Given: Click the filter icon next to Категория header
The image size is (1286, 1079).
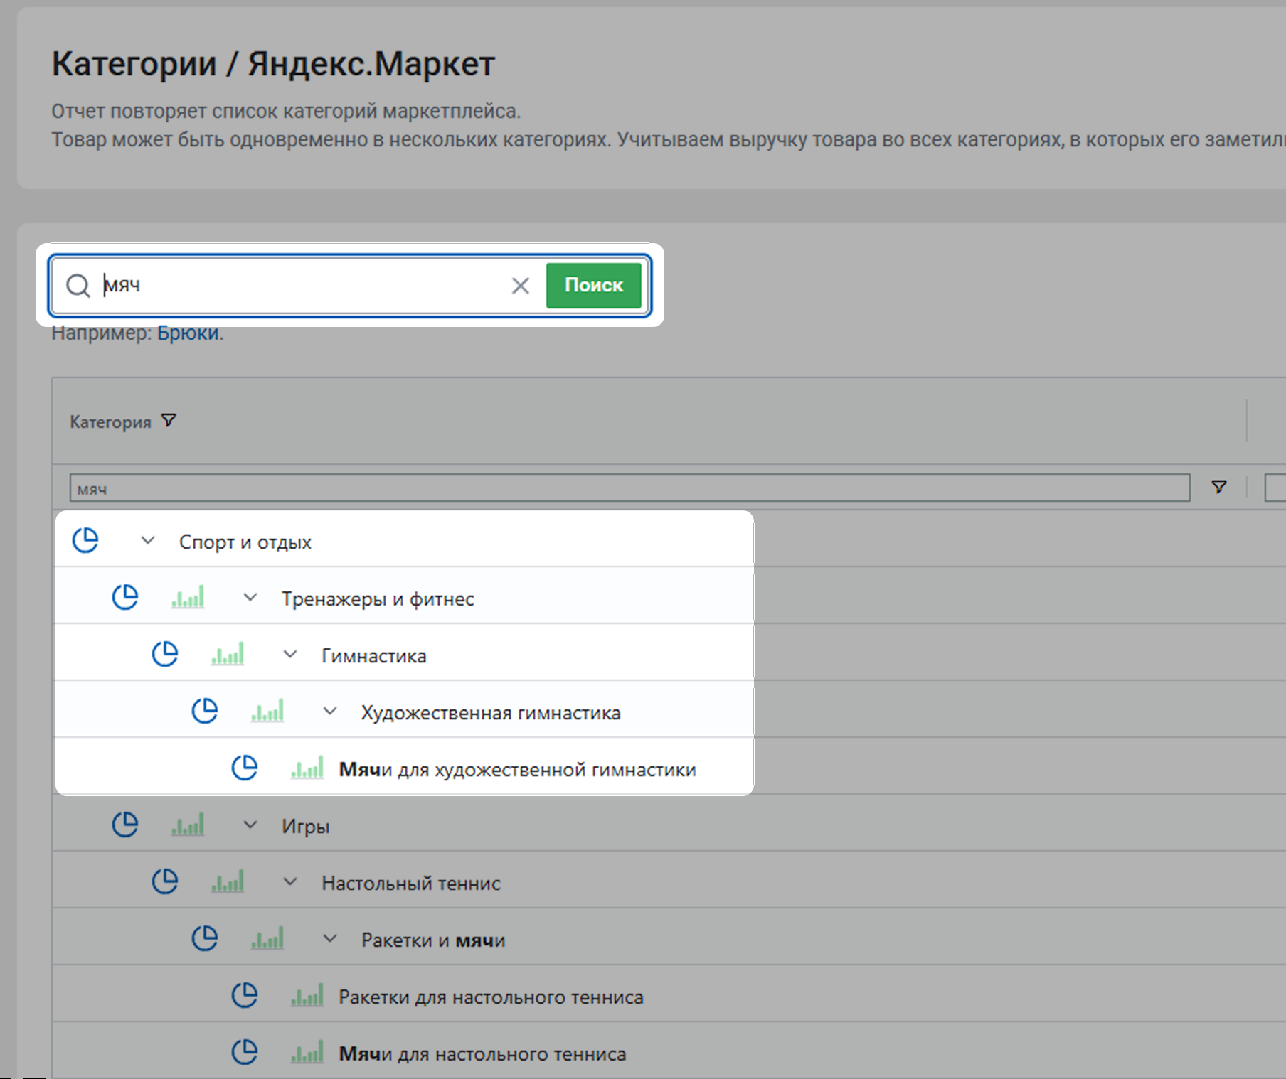Looking at the screenshot, I should 169,421.
